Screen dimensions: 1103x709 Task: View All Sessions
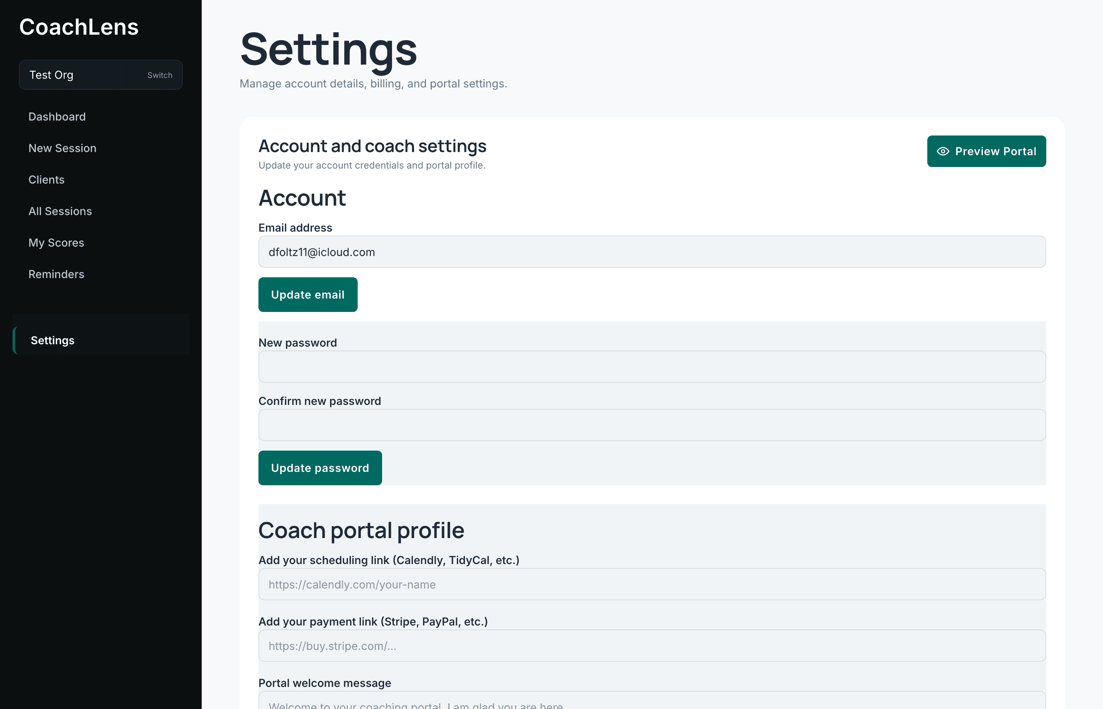60,211
